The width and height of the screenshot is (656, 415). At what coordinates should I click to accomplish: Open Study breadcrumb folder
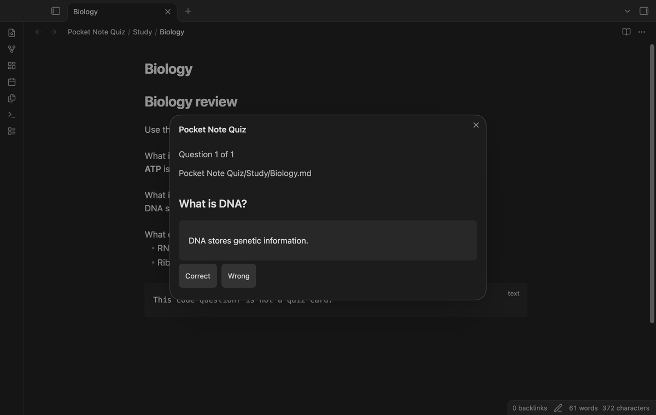[142, 32]
